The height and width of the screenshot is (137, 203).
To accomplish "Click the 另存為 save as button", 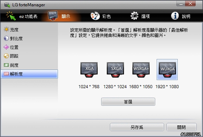I will pyautogui.click(x=137, y=127).
